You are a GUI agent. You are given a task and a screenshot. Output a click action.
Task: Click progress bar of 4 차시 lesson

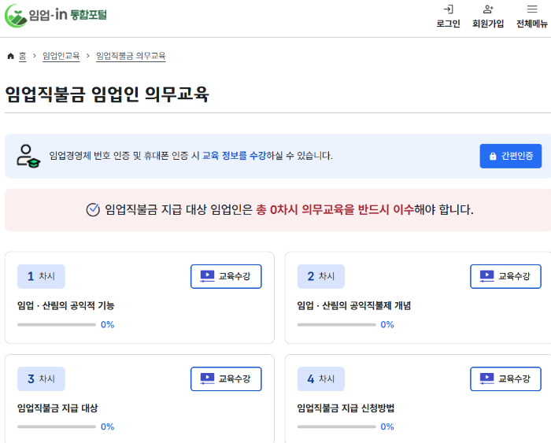(337, 426)
